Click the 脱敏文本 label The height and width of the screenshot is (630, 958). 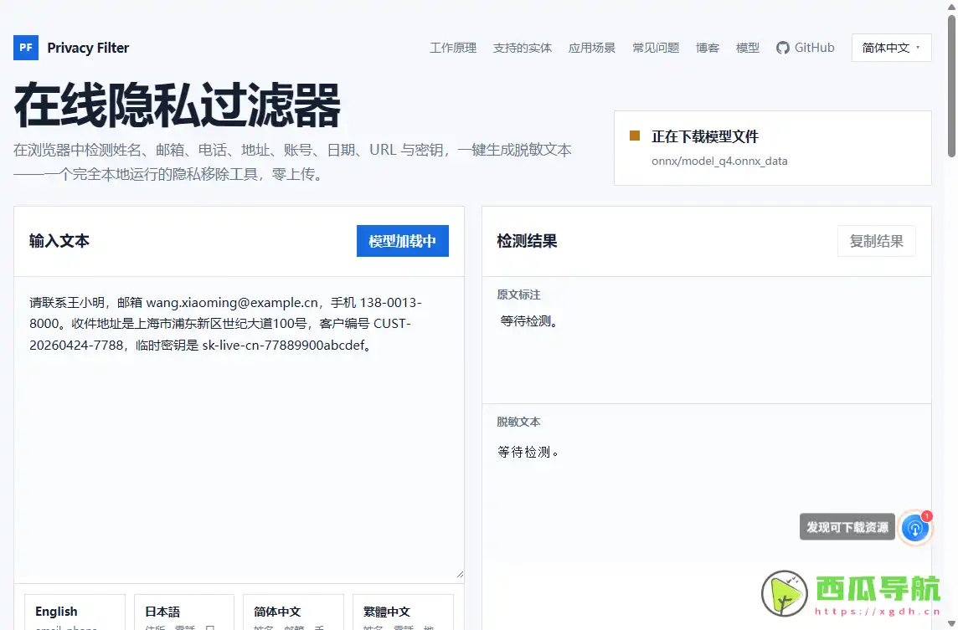click(518, 422)
